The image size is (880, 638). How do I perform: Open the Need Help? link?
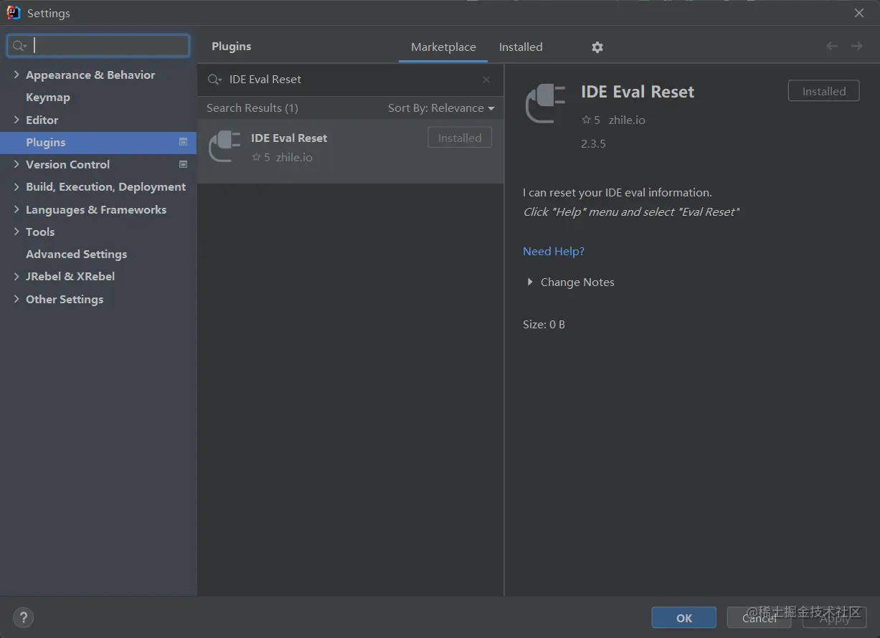(x=554, y=251)
